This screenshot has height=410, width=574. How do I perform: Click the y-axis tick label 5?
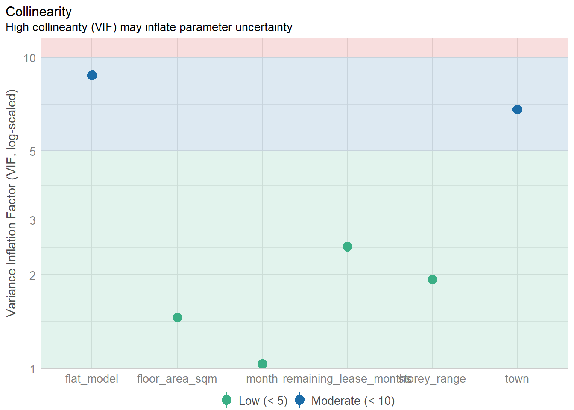tap(32, 152)
